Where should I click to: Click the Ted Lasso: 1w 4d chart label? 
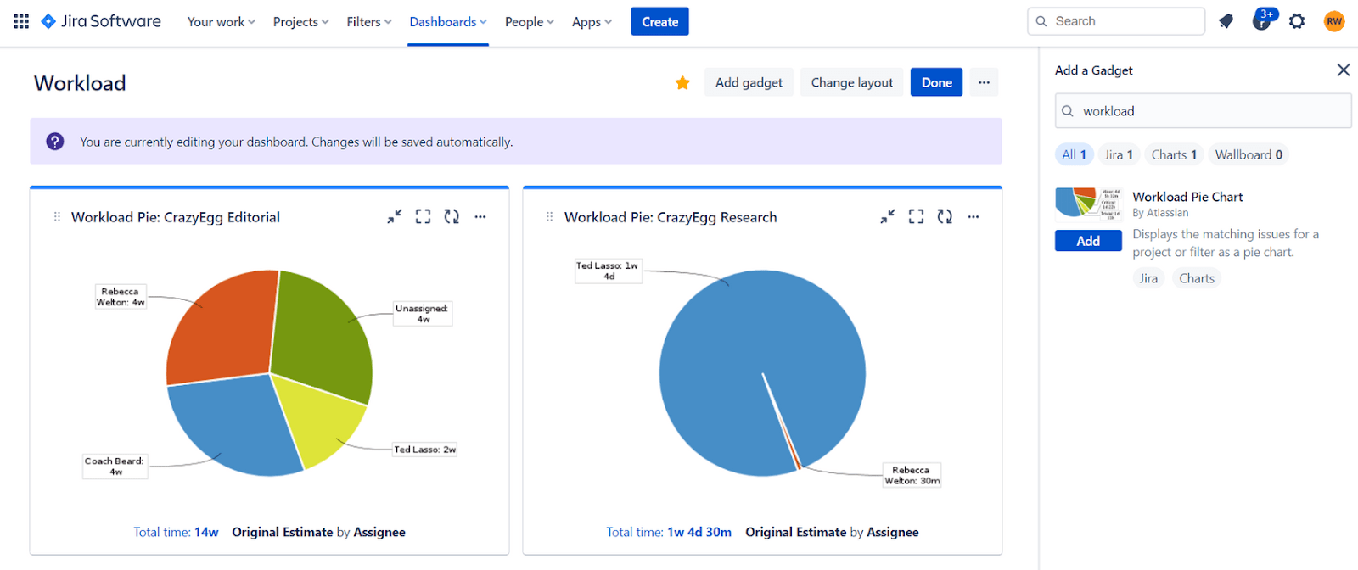tap(608, 271)
